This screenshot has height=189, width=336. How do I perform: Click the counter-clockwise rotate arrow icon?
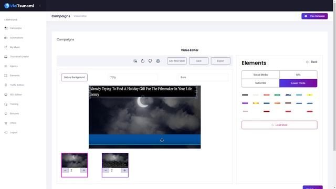point(150,61)
